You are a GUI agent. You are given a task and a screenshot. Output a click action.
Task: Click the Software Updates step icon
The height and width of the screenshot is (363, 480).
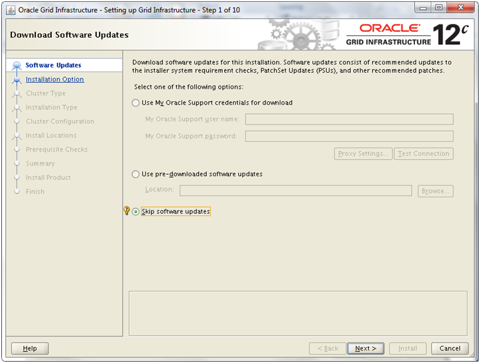pos(17,65)
